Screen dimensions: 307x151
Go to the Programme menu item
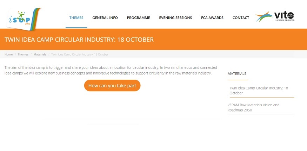coord(139,18)
